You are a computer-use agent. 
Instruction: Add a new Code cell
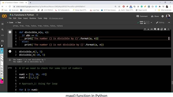(x=10, y=22)
